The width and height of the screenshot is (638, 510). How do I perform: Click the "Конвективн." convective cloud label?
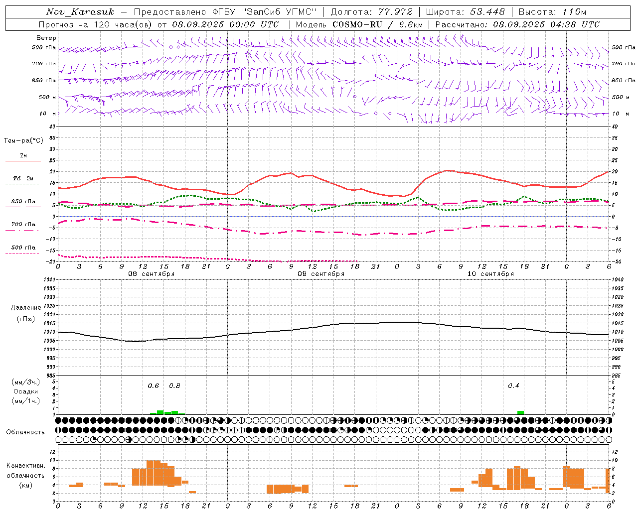click(x=26, y=466)
